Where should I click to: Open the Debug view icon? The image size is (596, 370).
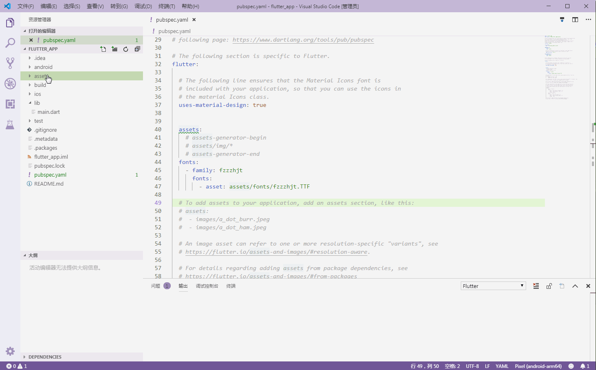[10, 84]
